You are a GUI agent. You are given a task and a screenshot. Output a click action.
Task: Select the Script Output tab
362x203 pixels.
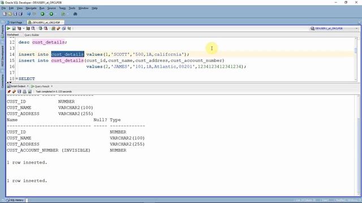click(16, 86)
